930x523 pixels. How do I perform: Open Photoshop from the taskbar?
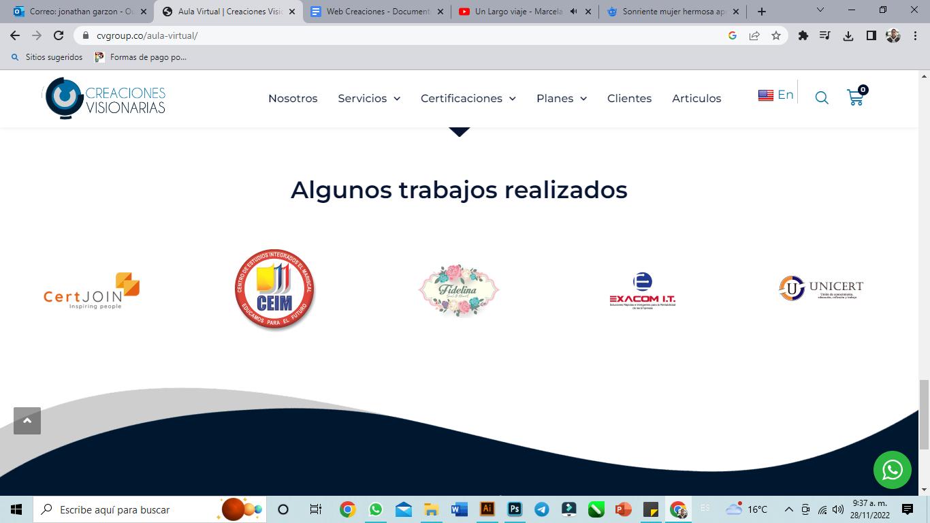point(515,509)
